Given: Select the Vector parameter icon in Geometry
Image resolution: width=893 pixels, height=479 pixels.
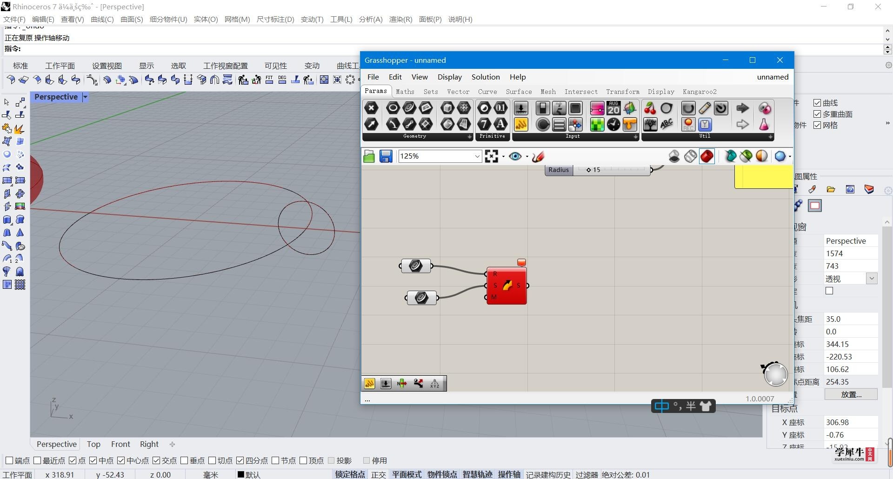Looking at the screenshot, I should tap(371, 124).
